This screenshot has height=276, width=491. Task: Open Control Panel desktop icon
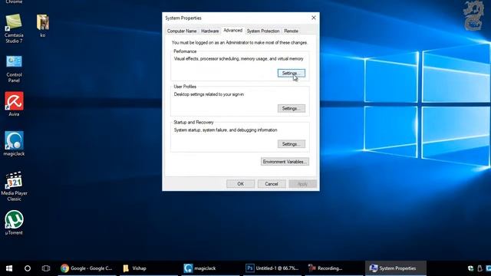(x=14, y=69)
